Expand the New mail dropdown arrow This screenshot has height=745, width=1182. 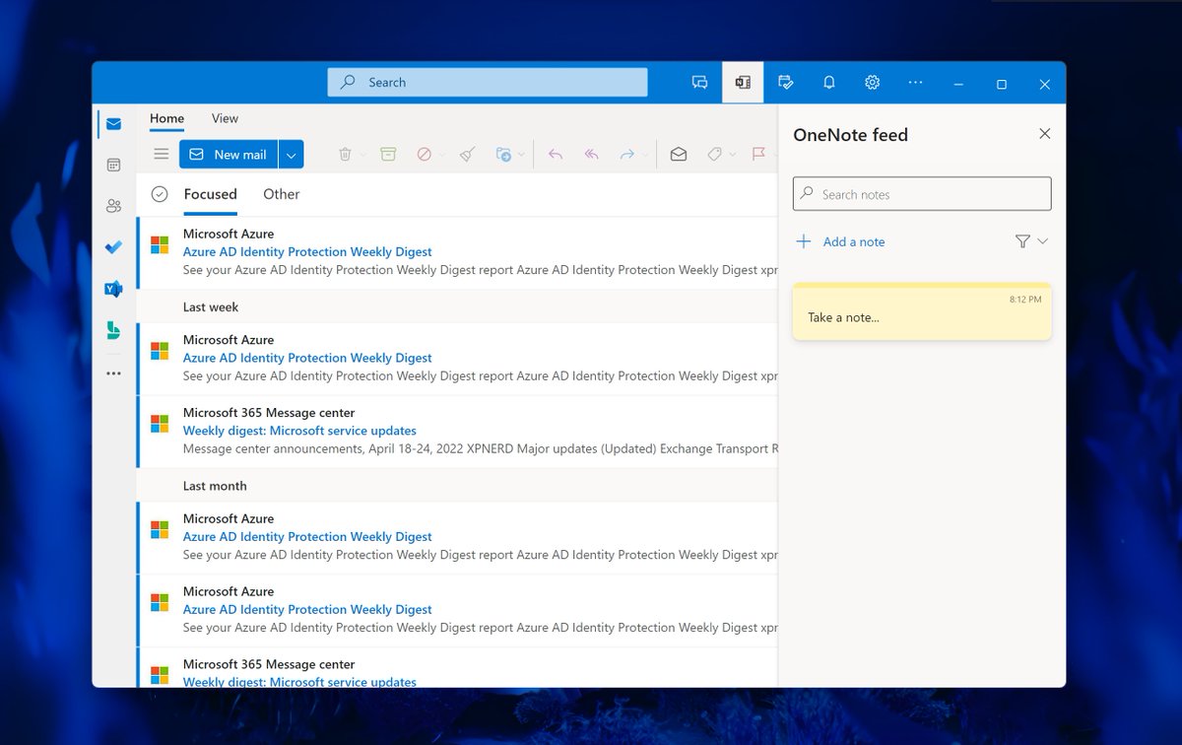[x=291, y=155]
